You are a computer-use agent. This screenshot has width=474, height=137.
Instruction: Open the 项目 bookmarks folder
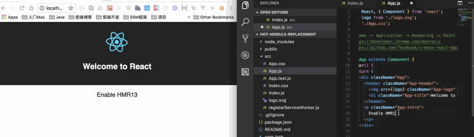159,17
